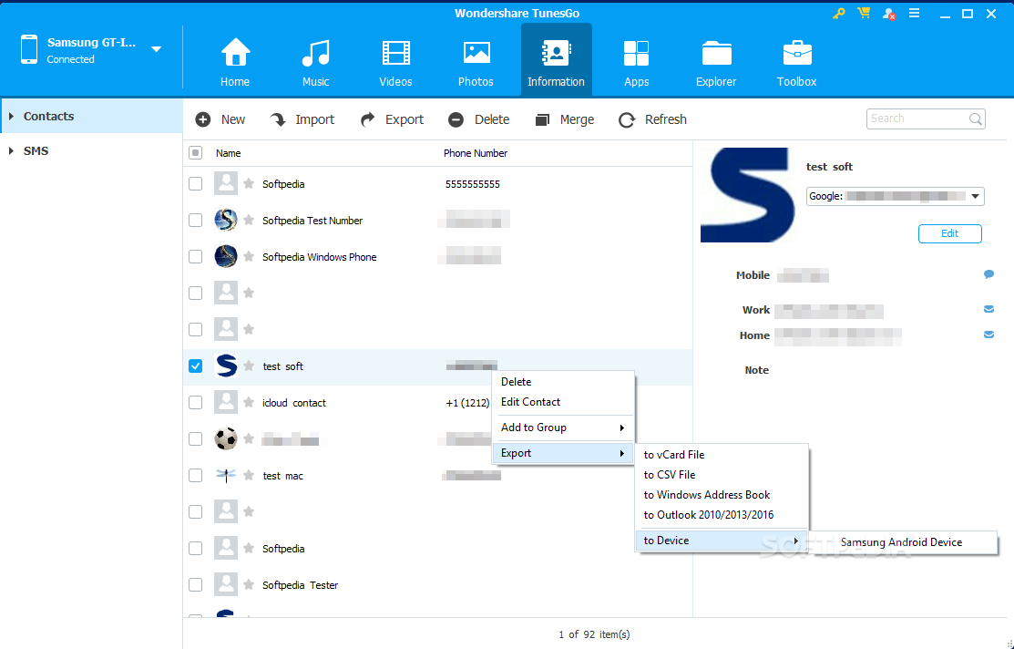
Task: Open the Explorer section
Action: [x=716, y=63]
